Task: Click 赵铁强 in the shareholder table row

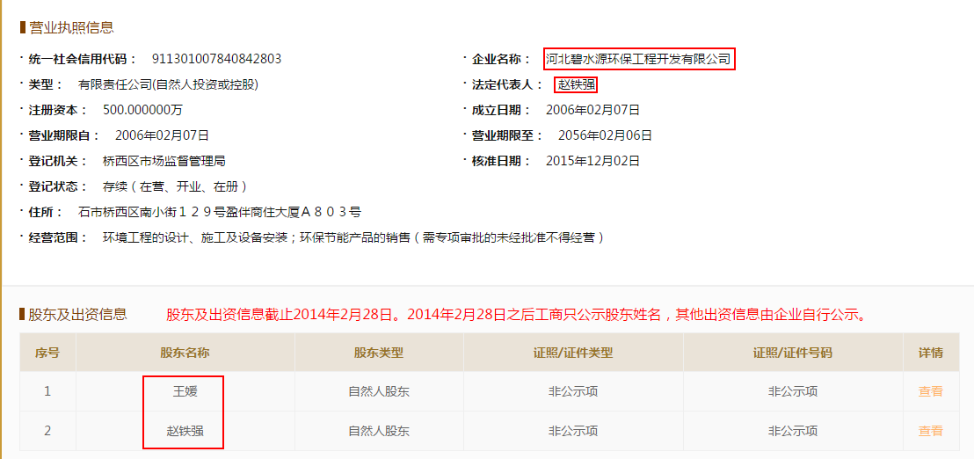Action: tap(185, 431)
